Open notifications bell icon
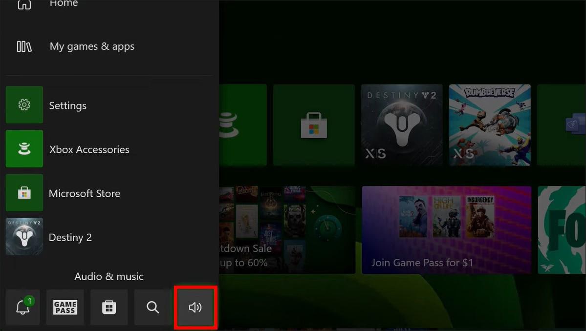The height and width of the screenshot is (331, 586). [23, 307]
